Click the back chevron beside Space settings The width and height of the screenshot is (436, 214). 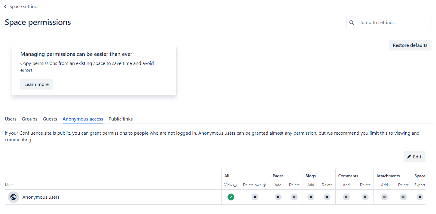5,7
